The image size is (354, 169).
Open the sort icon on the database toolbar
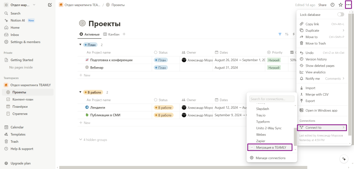tap(287, 34)
